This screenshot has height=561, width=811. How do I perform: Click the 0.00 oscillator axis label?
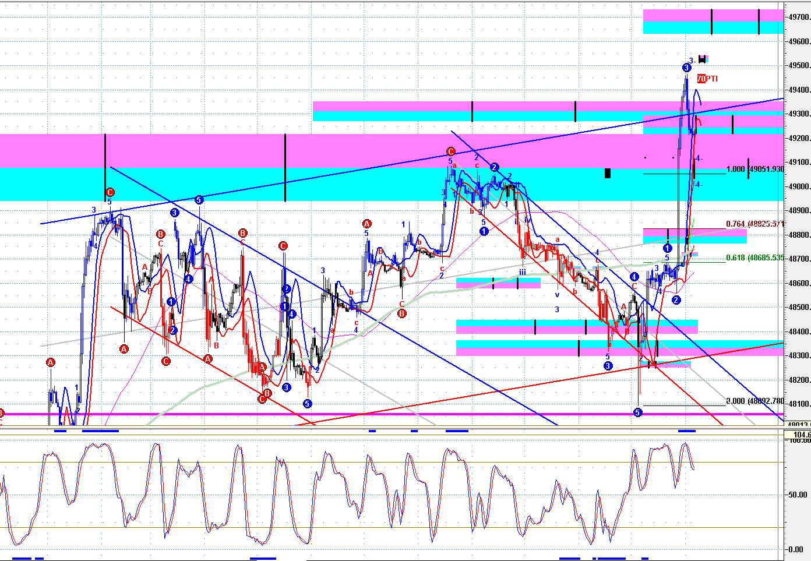(795, 550)
